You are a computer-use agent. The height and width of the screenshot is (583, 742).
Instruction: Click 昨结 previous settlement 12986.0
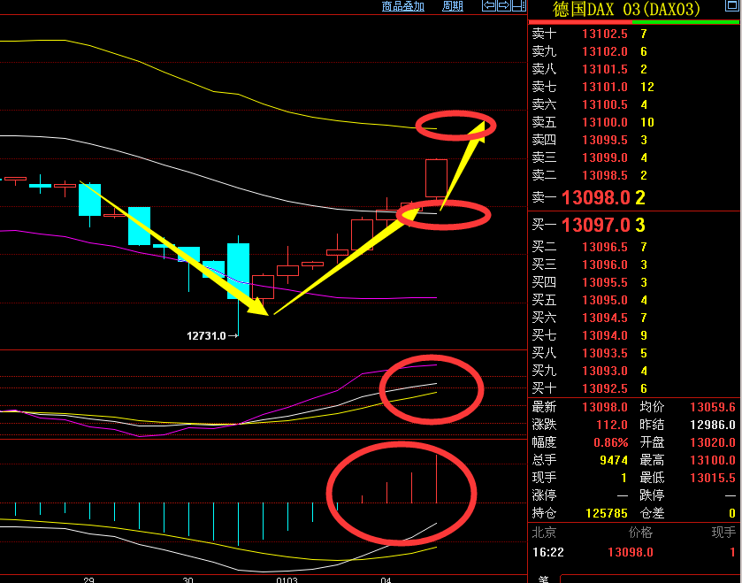tap(713, 425)
